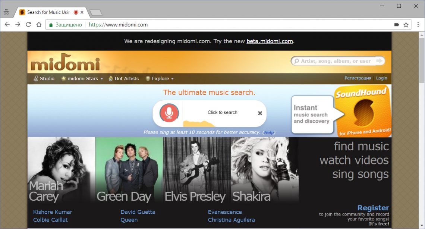Close the voice search widget with X

click(x=260, y=113)
